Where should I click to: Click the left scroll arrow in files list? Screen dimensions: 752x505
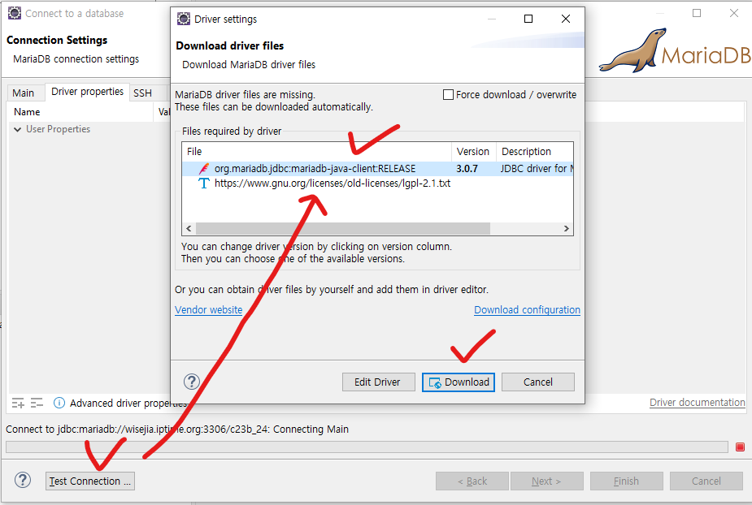(x=189, y=228)
